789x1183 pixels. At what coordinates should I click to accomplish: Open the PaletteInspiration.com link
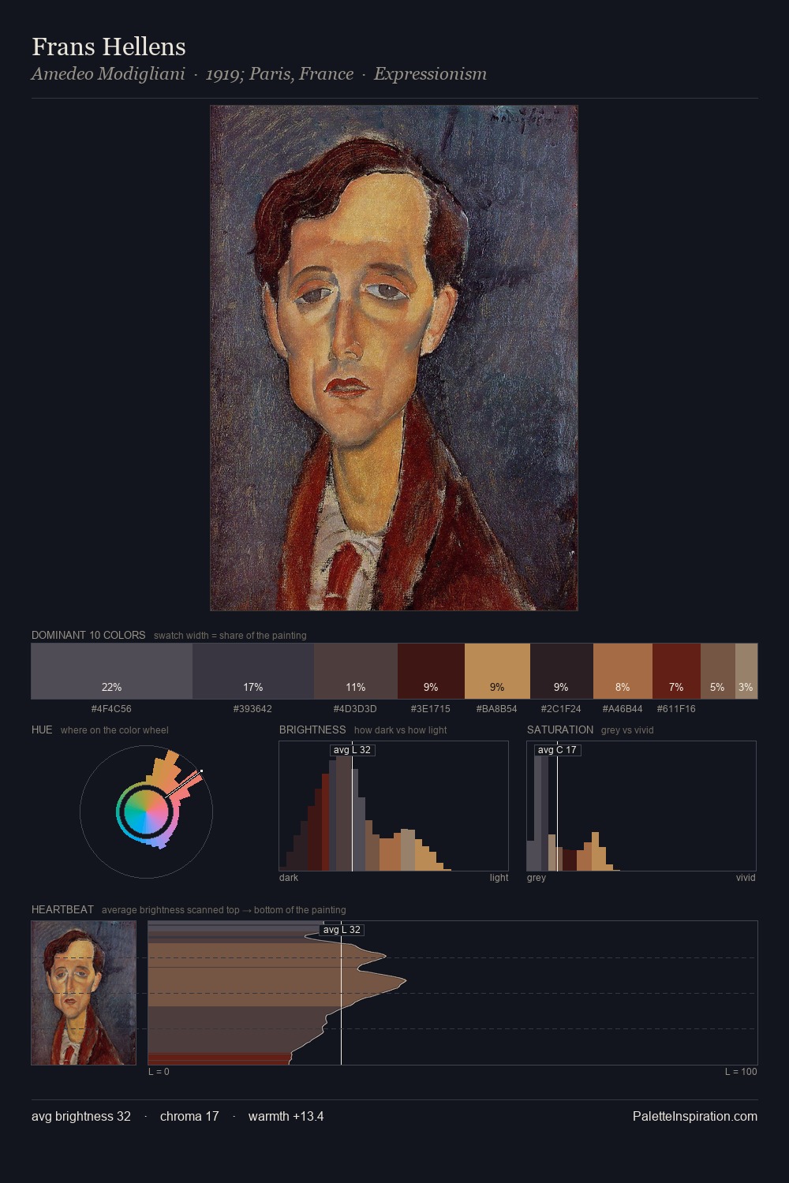click(695, 1116)
